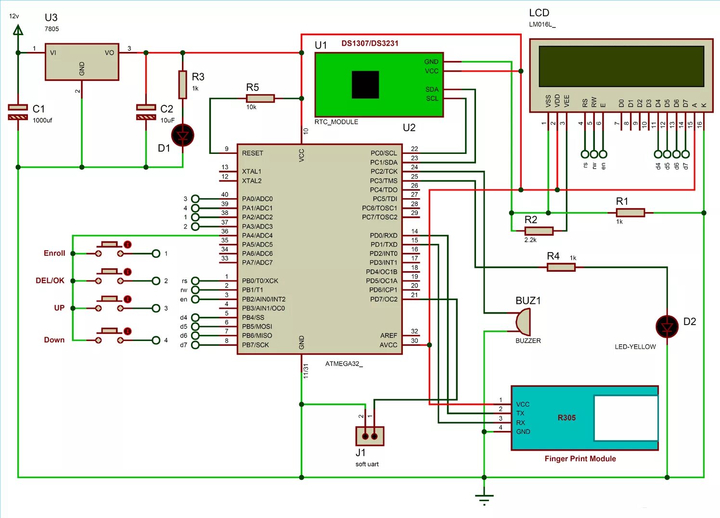
Task: Click the Enroll push button switch
Action: click(x=109, y=249)
